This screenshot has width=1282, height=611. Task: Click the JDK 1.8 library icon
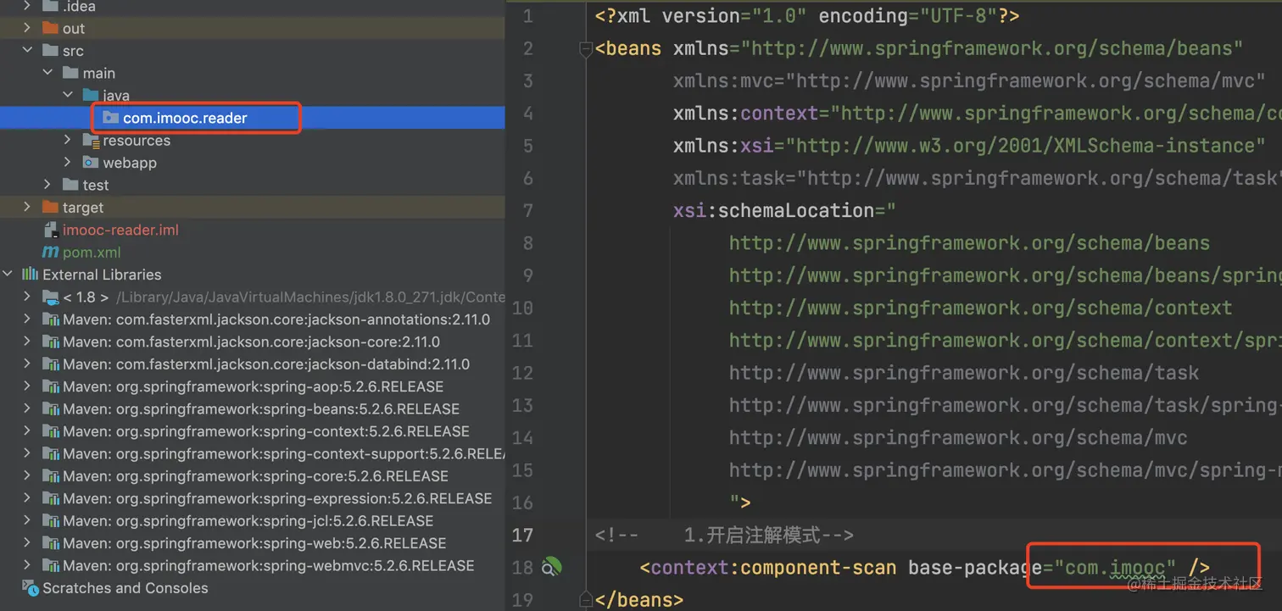click(51, 297)
